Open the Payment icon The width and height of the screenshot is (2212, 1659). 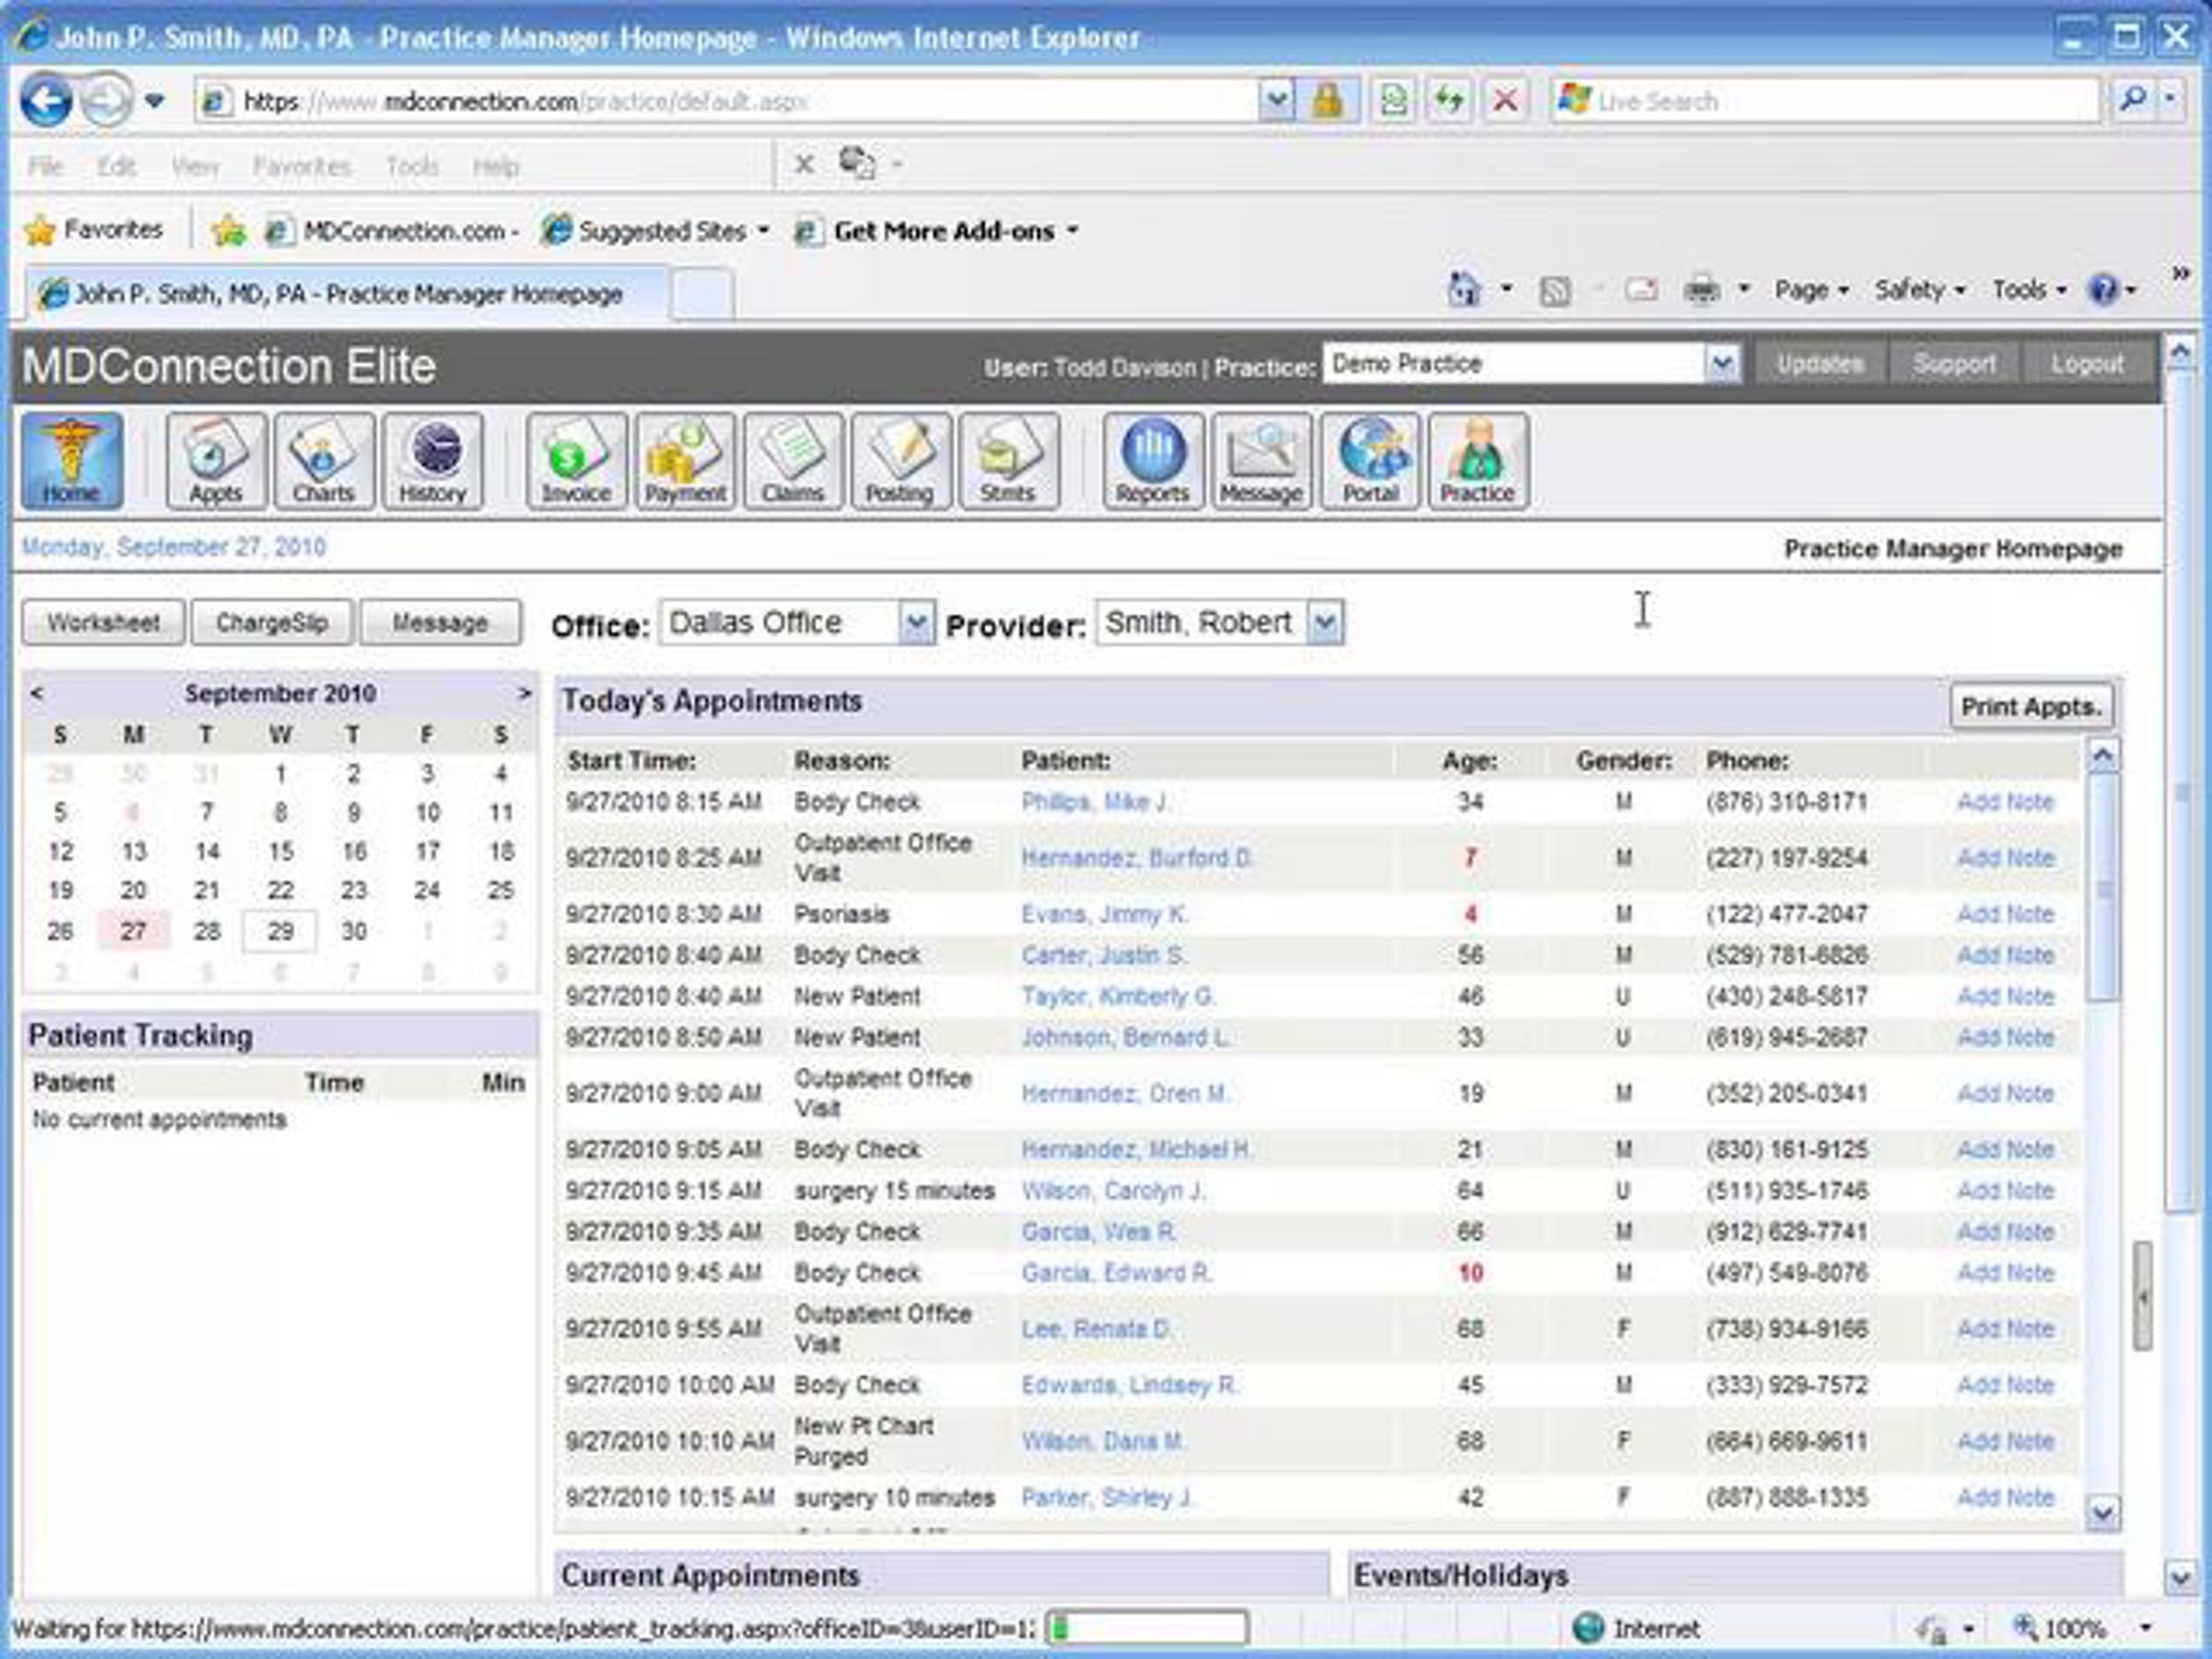[685, 461]
